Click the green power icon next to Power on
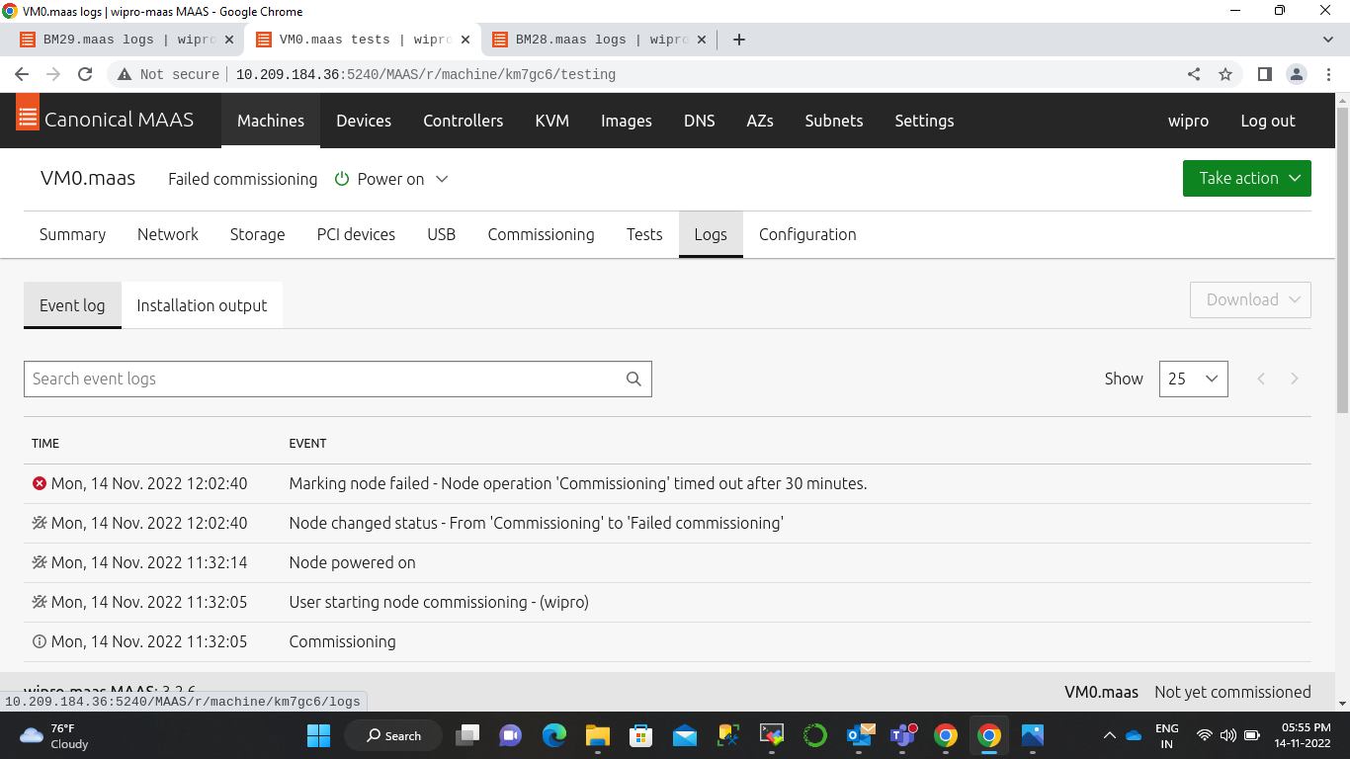The height and width of the screenshot is (759, 1350). click(342, 179)
